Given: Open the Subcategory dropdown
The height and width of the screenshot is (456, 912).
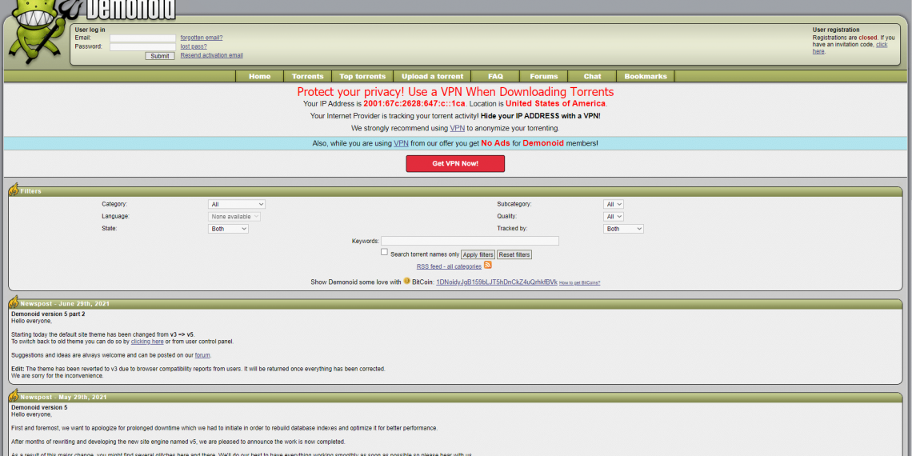Looking at the screenshot, I should pos(614,204).
